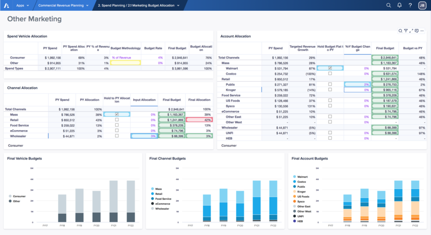This screenshot has height=235, width=431.
Task: Click Kroger legend swatch
Action: [294, 191]
